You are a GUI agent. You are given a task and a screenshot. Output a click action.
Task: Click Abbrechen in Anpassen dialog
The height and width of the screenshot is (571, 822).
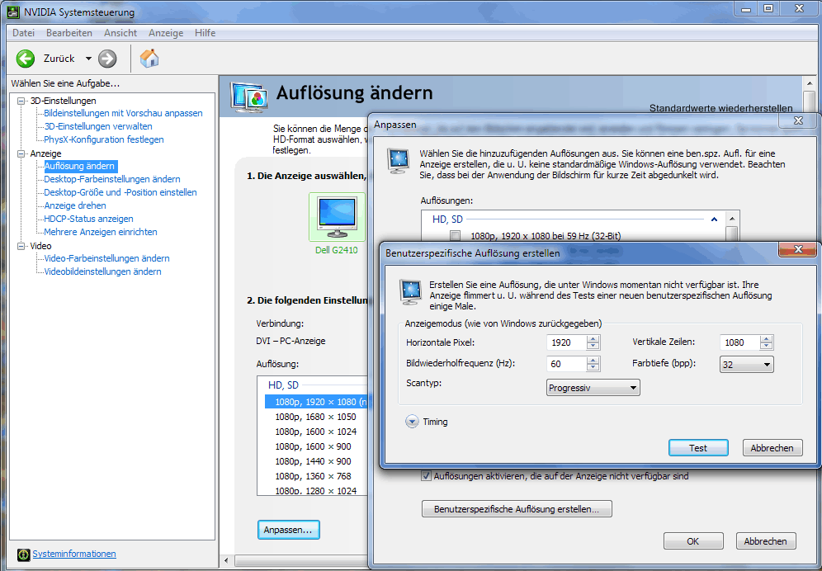click(x=765, y=541)
